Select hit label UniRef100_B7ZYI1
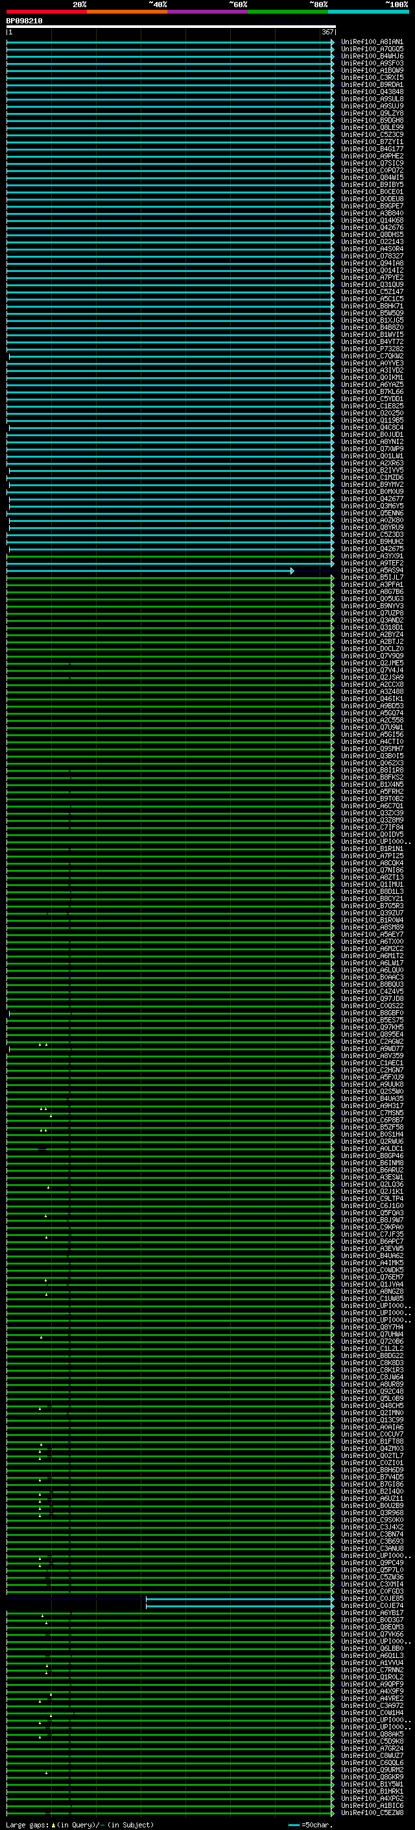Image resolution: width=415 pixels, height=1830 pixels. point(372,142)
